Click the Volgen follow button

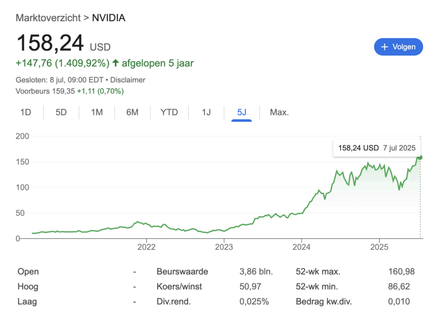click(x=398, y=47)
